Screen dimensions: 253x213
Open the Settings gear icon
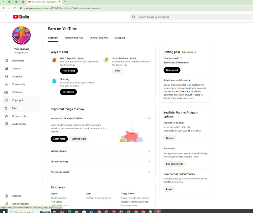6,196
